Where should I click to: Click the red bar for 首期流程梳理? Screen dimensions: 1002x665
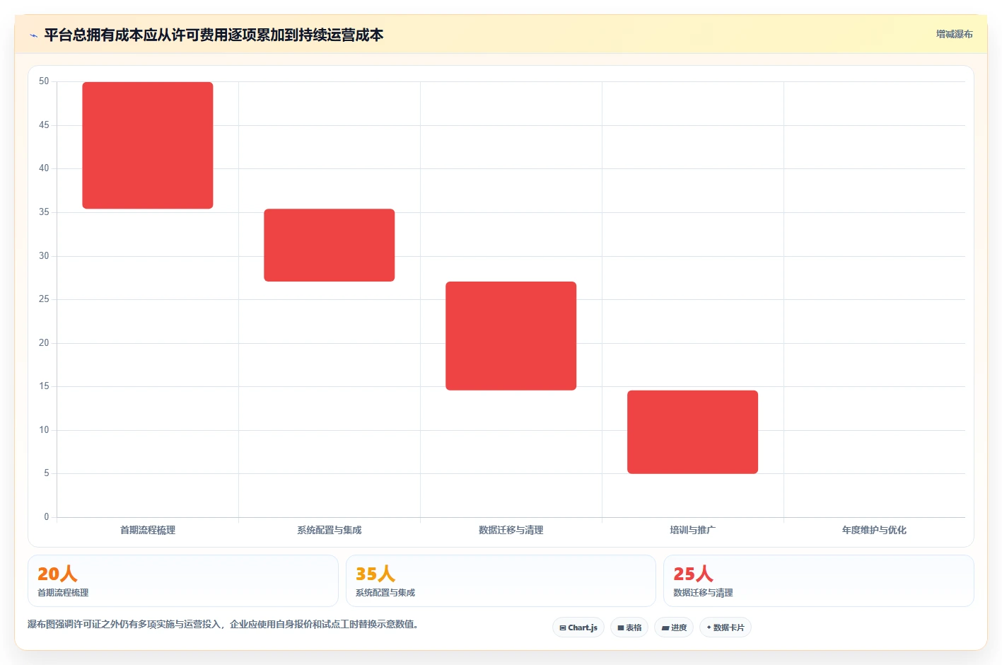point(148,145)
